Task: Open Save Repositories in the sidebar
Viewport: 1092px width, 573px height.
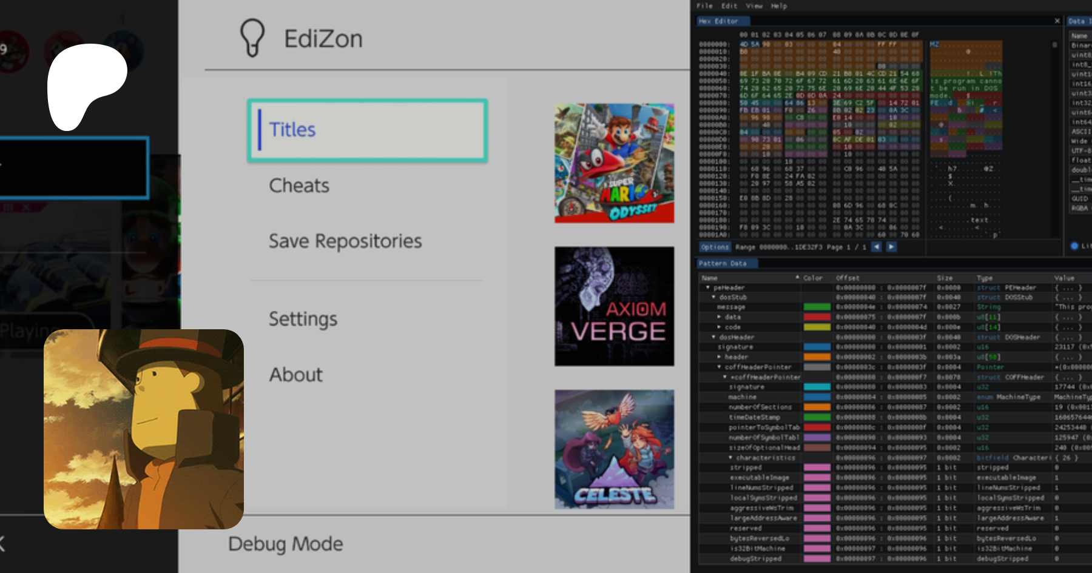Action: 345,241
